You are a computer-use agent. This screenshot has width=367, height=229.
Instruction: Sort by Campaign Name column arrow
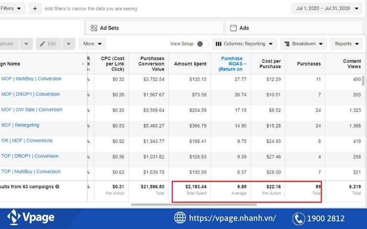tap(83, 64)
